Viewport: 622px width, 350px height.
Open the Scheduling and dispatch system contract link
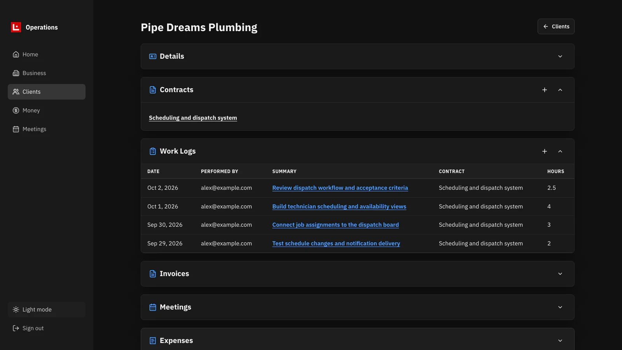click(x=193, y=118)
